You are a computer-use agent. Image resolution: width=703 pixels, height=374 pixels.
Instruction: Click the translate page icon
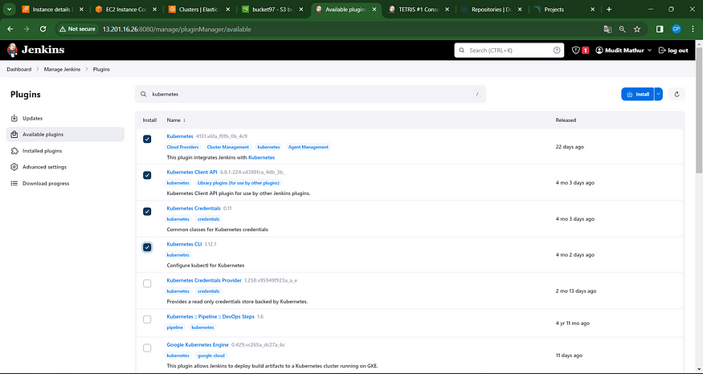607,29
